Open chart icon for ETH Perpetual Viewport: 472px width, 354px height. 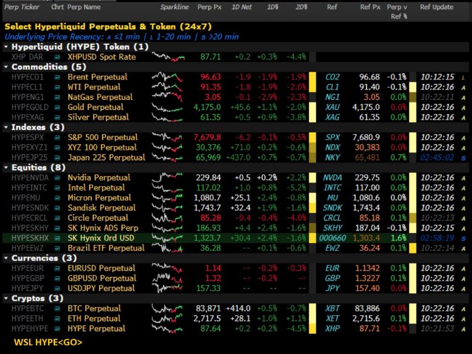(57, 319)
